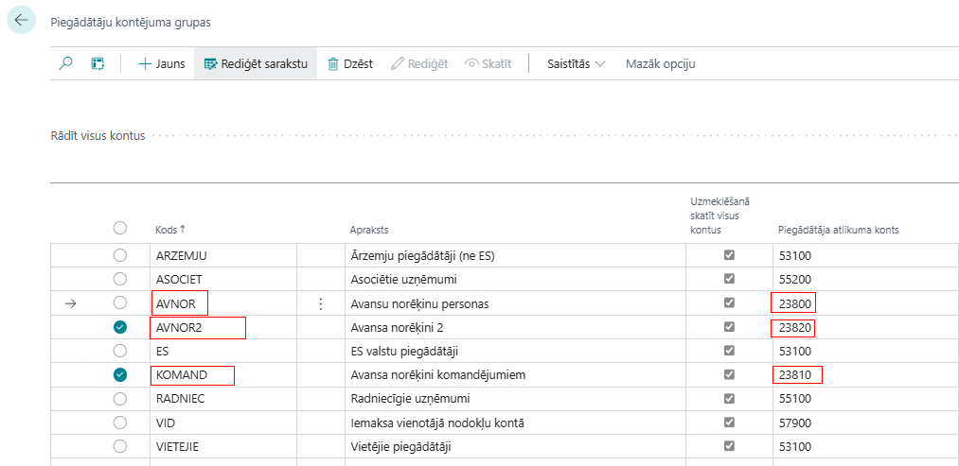This screenshot has width=959, height=466.
Task: Click account value 23820
Action: pyautogui.click(x=795, y=327)
